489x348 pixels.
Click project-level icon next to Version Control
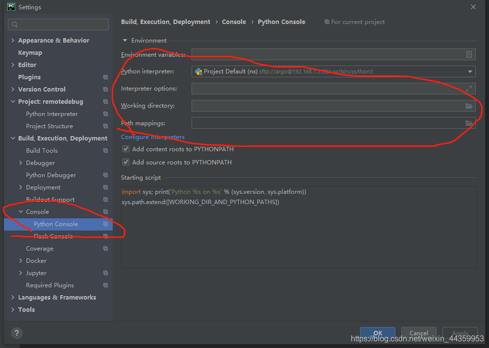point(105,90)
